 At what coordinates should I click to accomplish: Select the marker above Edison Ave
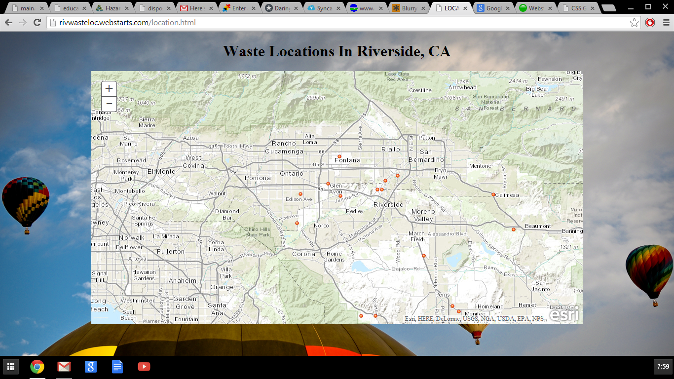tap(300, 194)
